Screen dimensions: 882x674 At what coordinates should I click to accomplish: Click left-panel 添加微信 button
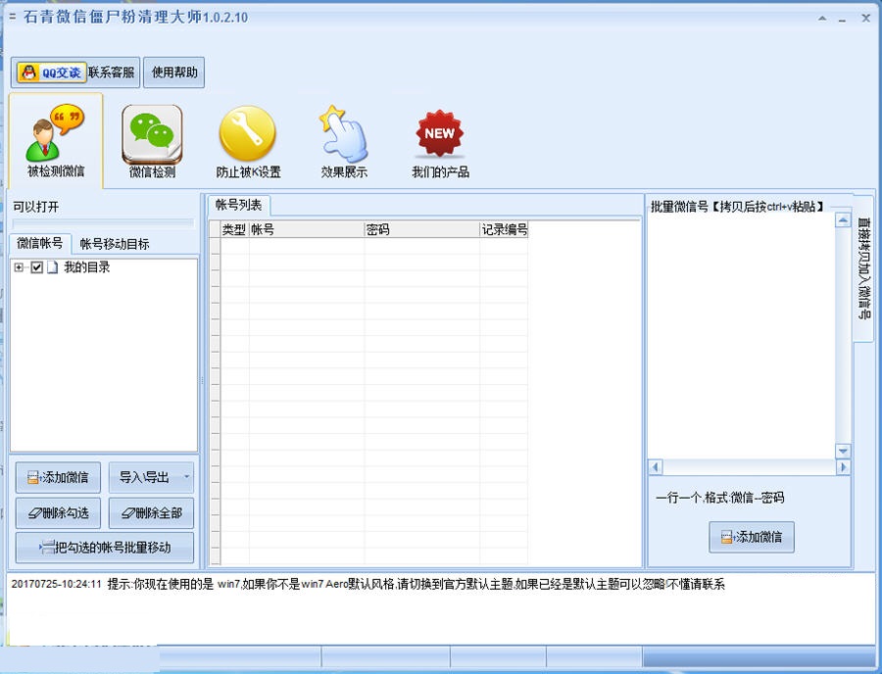(58, 477)
